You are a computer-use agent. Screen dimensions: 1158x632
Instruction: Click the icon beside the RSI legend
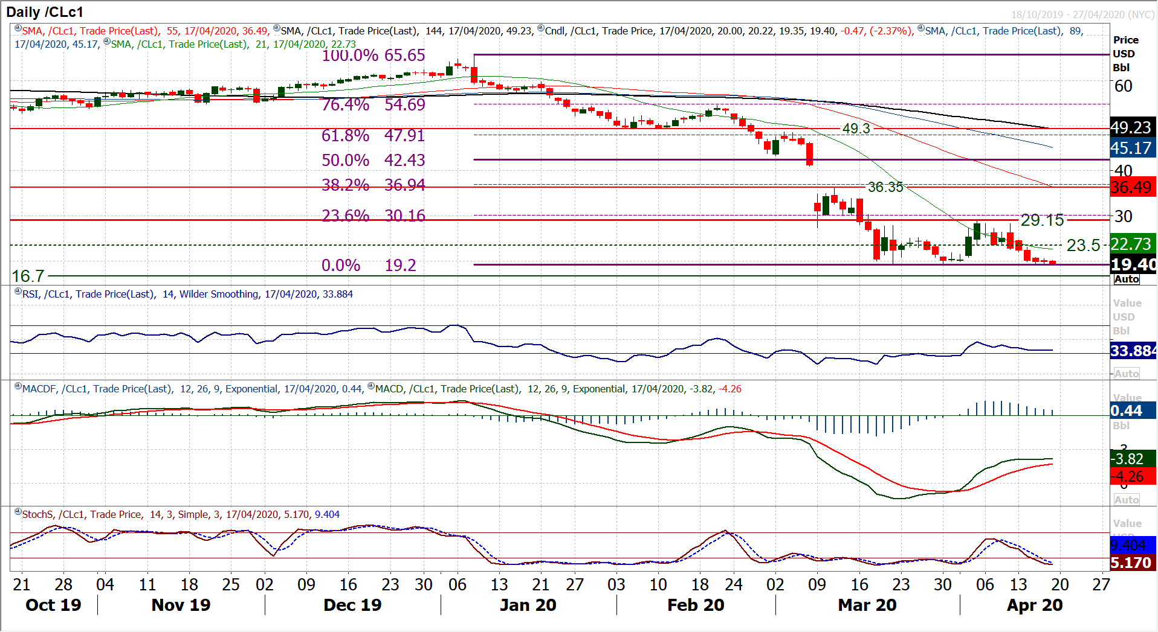[18, 292]
